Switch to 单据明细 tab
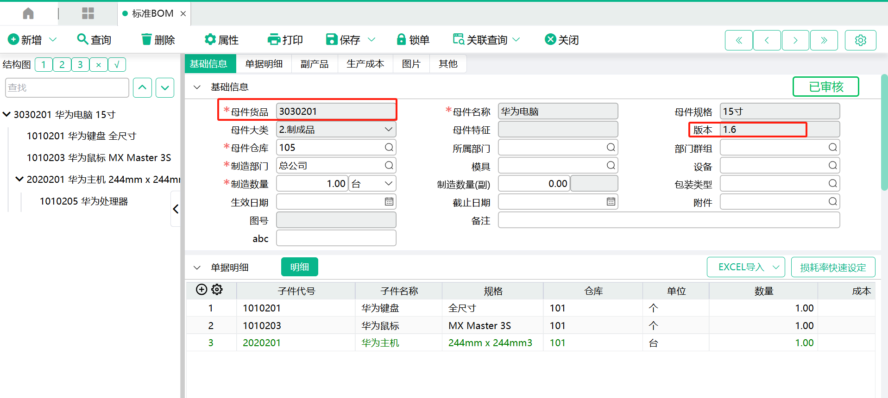 [x=264, y=64]
